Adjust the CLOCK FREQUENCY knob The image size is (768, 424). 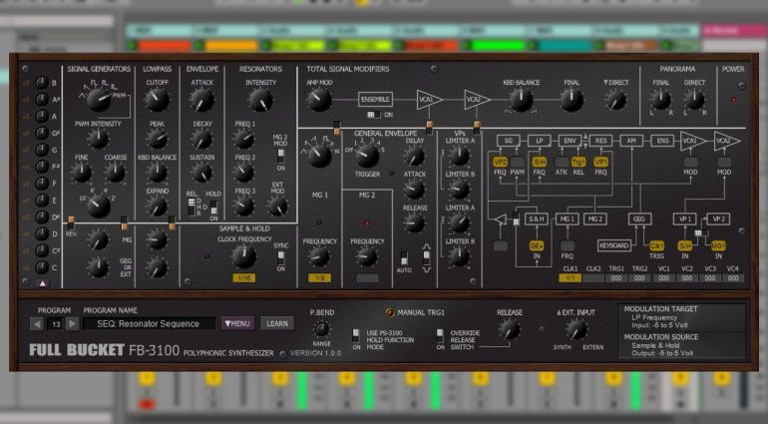point(244,256)
